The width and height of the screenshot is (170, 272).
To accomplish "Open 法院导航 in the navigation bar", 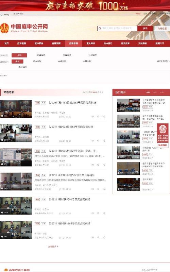I will coord(142,44).
